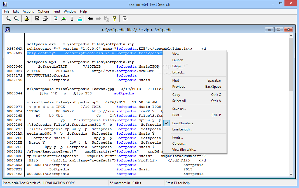Click the gray right arrow next icon
This screenshot has width=299, height=188.
click(98, 19)
